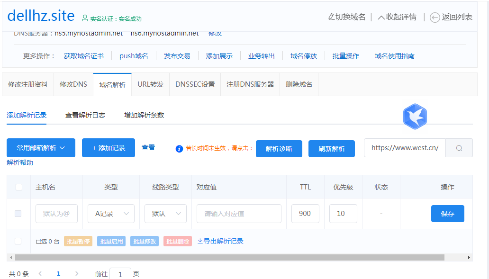
Task: Click the 返回列表 back arrow icon
Action: tap(435, 18)
